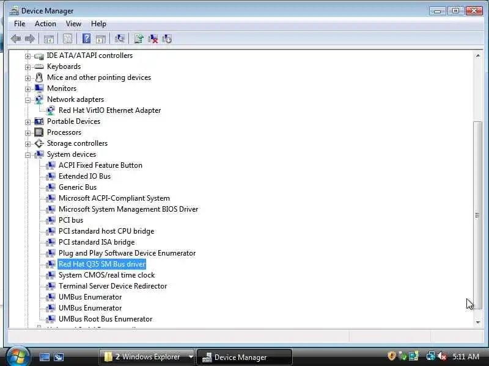This screenshot has width=489, height=366.
Task: Expand IDE ATA/ATAPI controllers node
Action: point(28,56)
